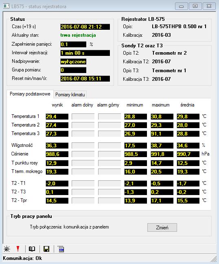Click alarm górny field for T2 - Tpr
The image size is (219, 264).
(x=109, y=200)
